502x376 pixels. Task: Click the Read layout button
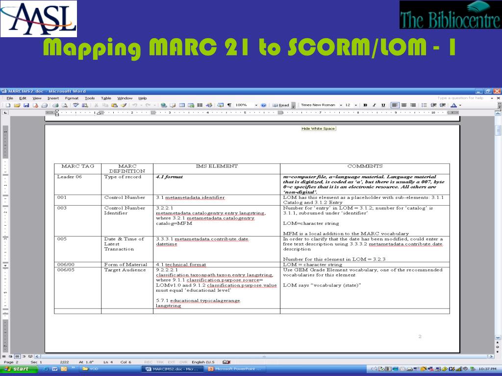tap(280, 105)
